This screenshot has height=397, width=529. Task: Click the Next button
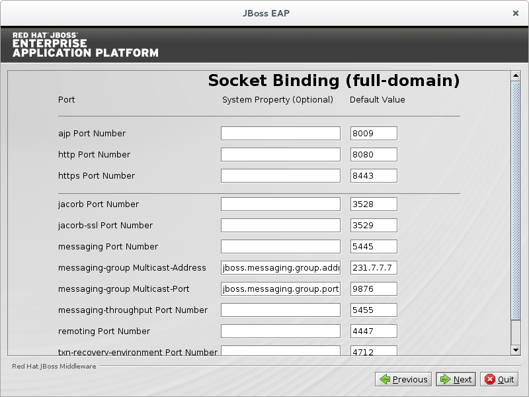point(456,379)
